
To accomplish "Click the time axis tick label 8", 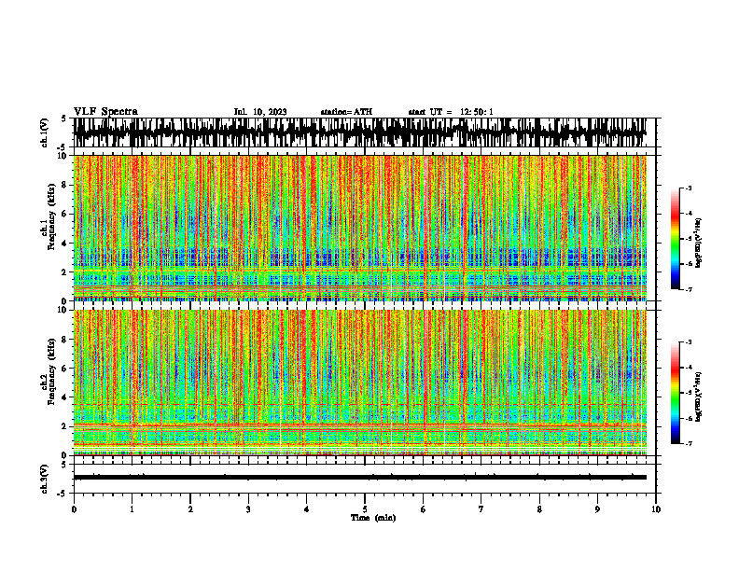I will [539, 509].
